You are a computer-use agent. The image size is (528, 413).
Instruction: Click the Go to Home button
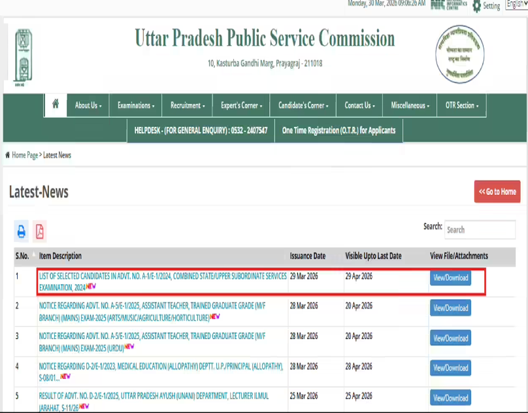point(497,191)
